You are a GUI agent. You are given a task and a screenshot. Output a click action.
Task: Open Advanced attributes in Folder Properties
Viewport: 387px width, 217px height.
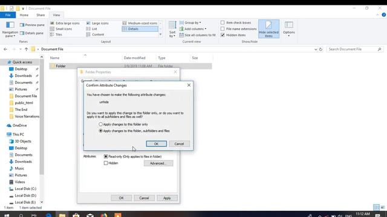pos(158,163)
